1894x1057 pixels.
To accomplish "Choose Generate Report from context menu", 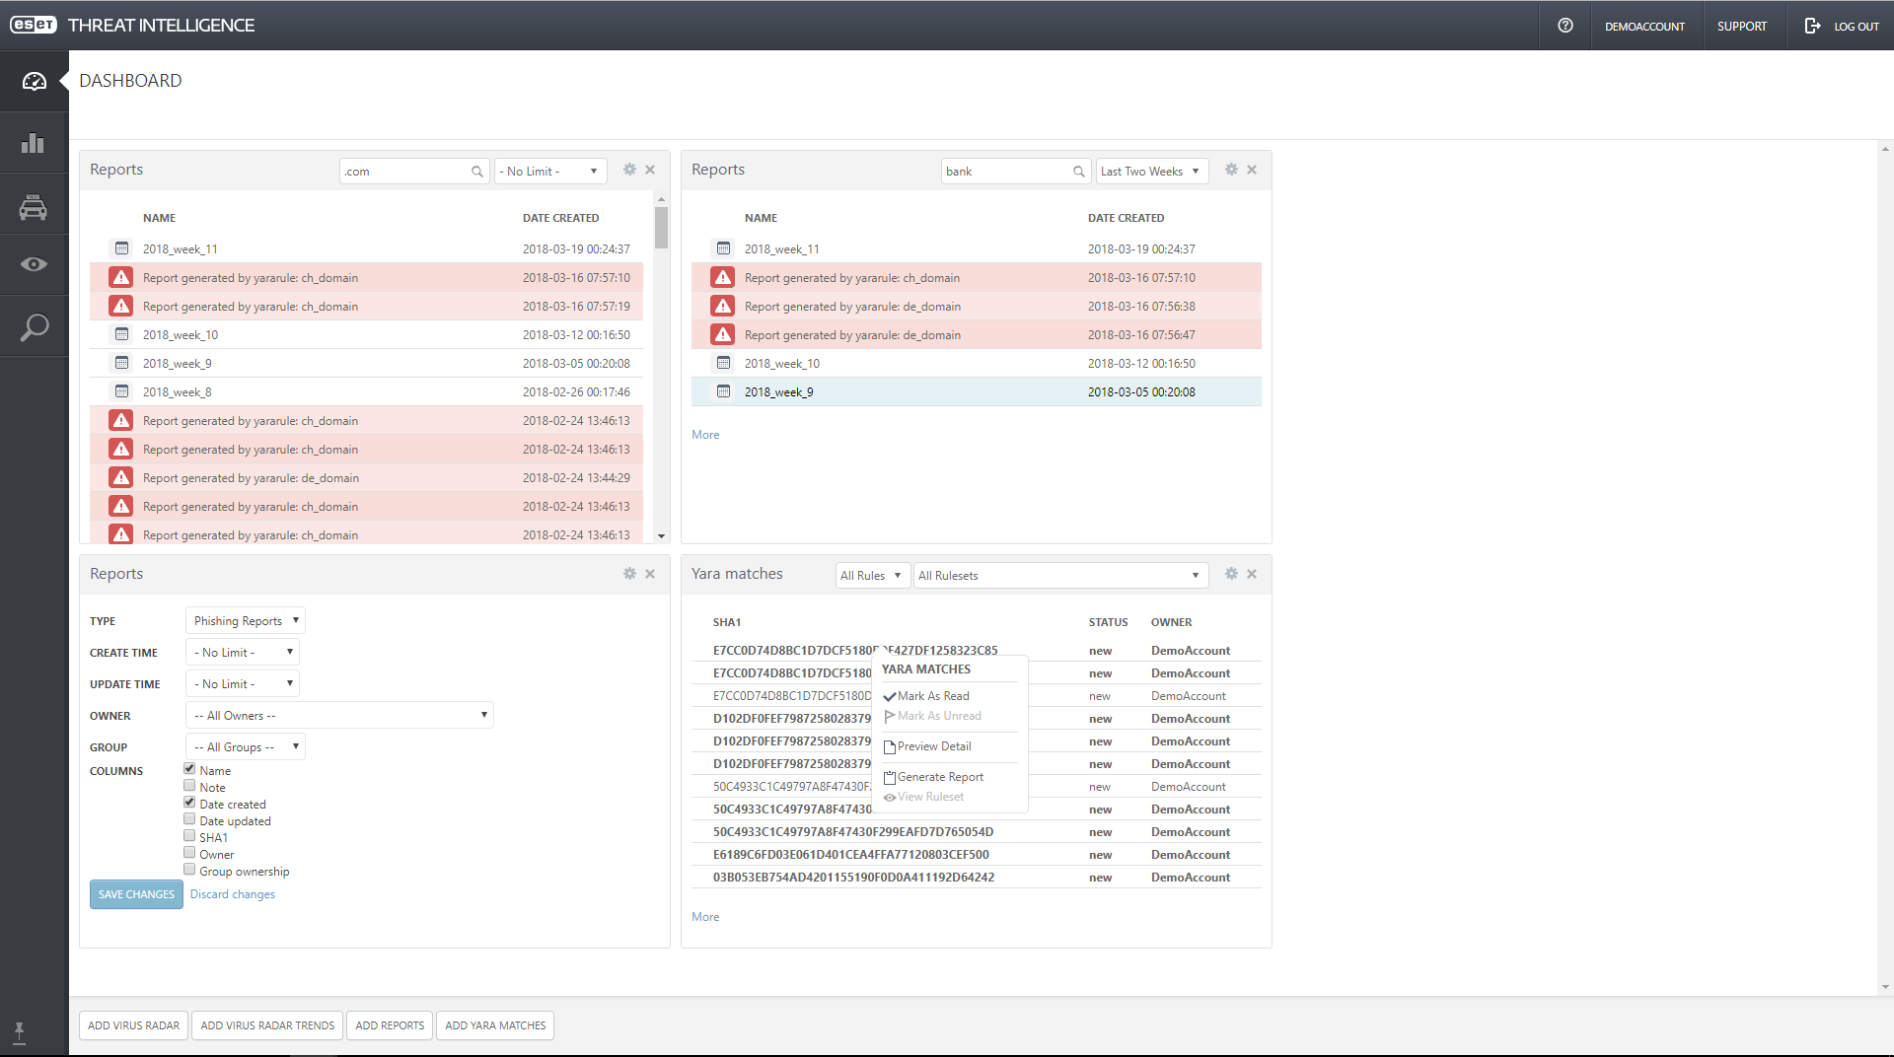I will pos(940,777).
